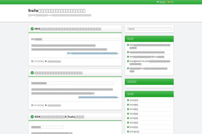The image size is (202, 134).
Task: Open the 4DX post title link
Action: point(59,117)
